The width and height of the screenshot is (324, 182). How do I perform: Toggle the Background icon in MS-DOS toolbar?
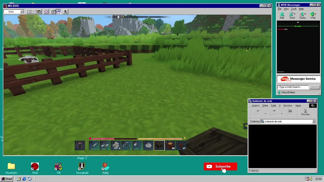coord(58,11)
